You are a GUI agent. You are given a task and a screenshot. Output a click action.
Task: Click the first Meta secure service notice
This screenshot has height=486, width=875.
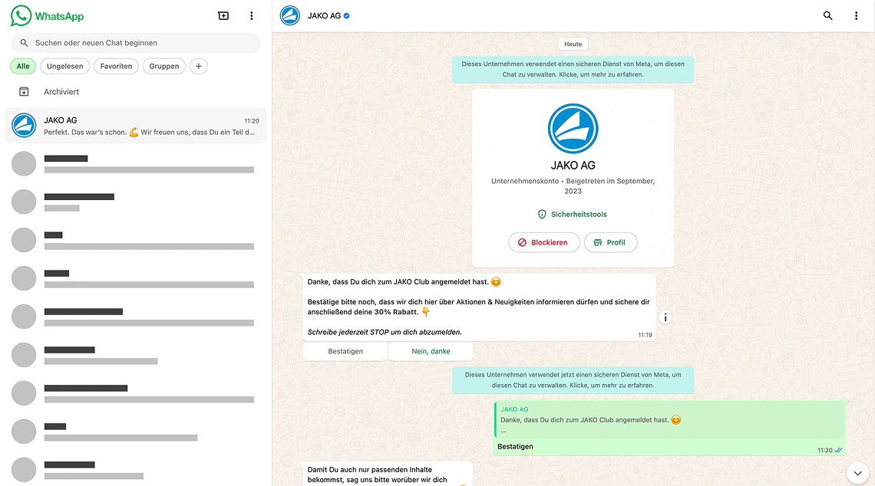pos(573,69)
